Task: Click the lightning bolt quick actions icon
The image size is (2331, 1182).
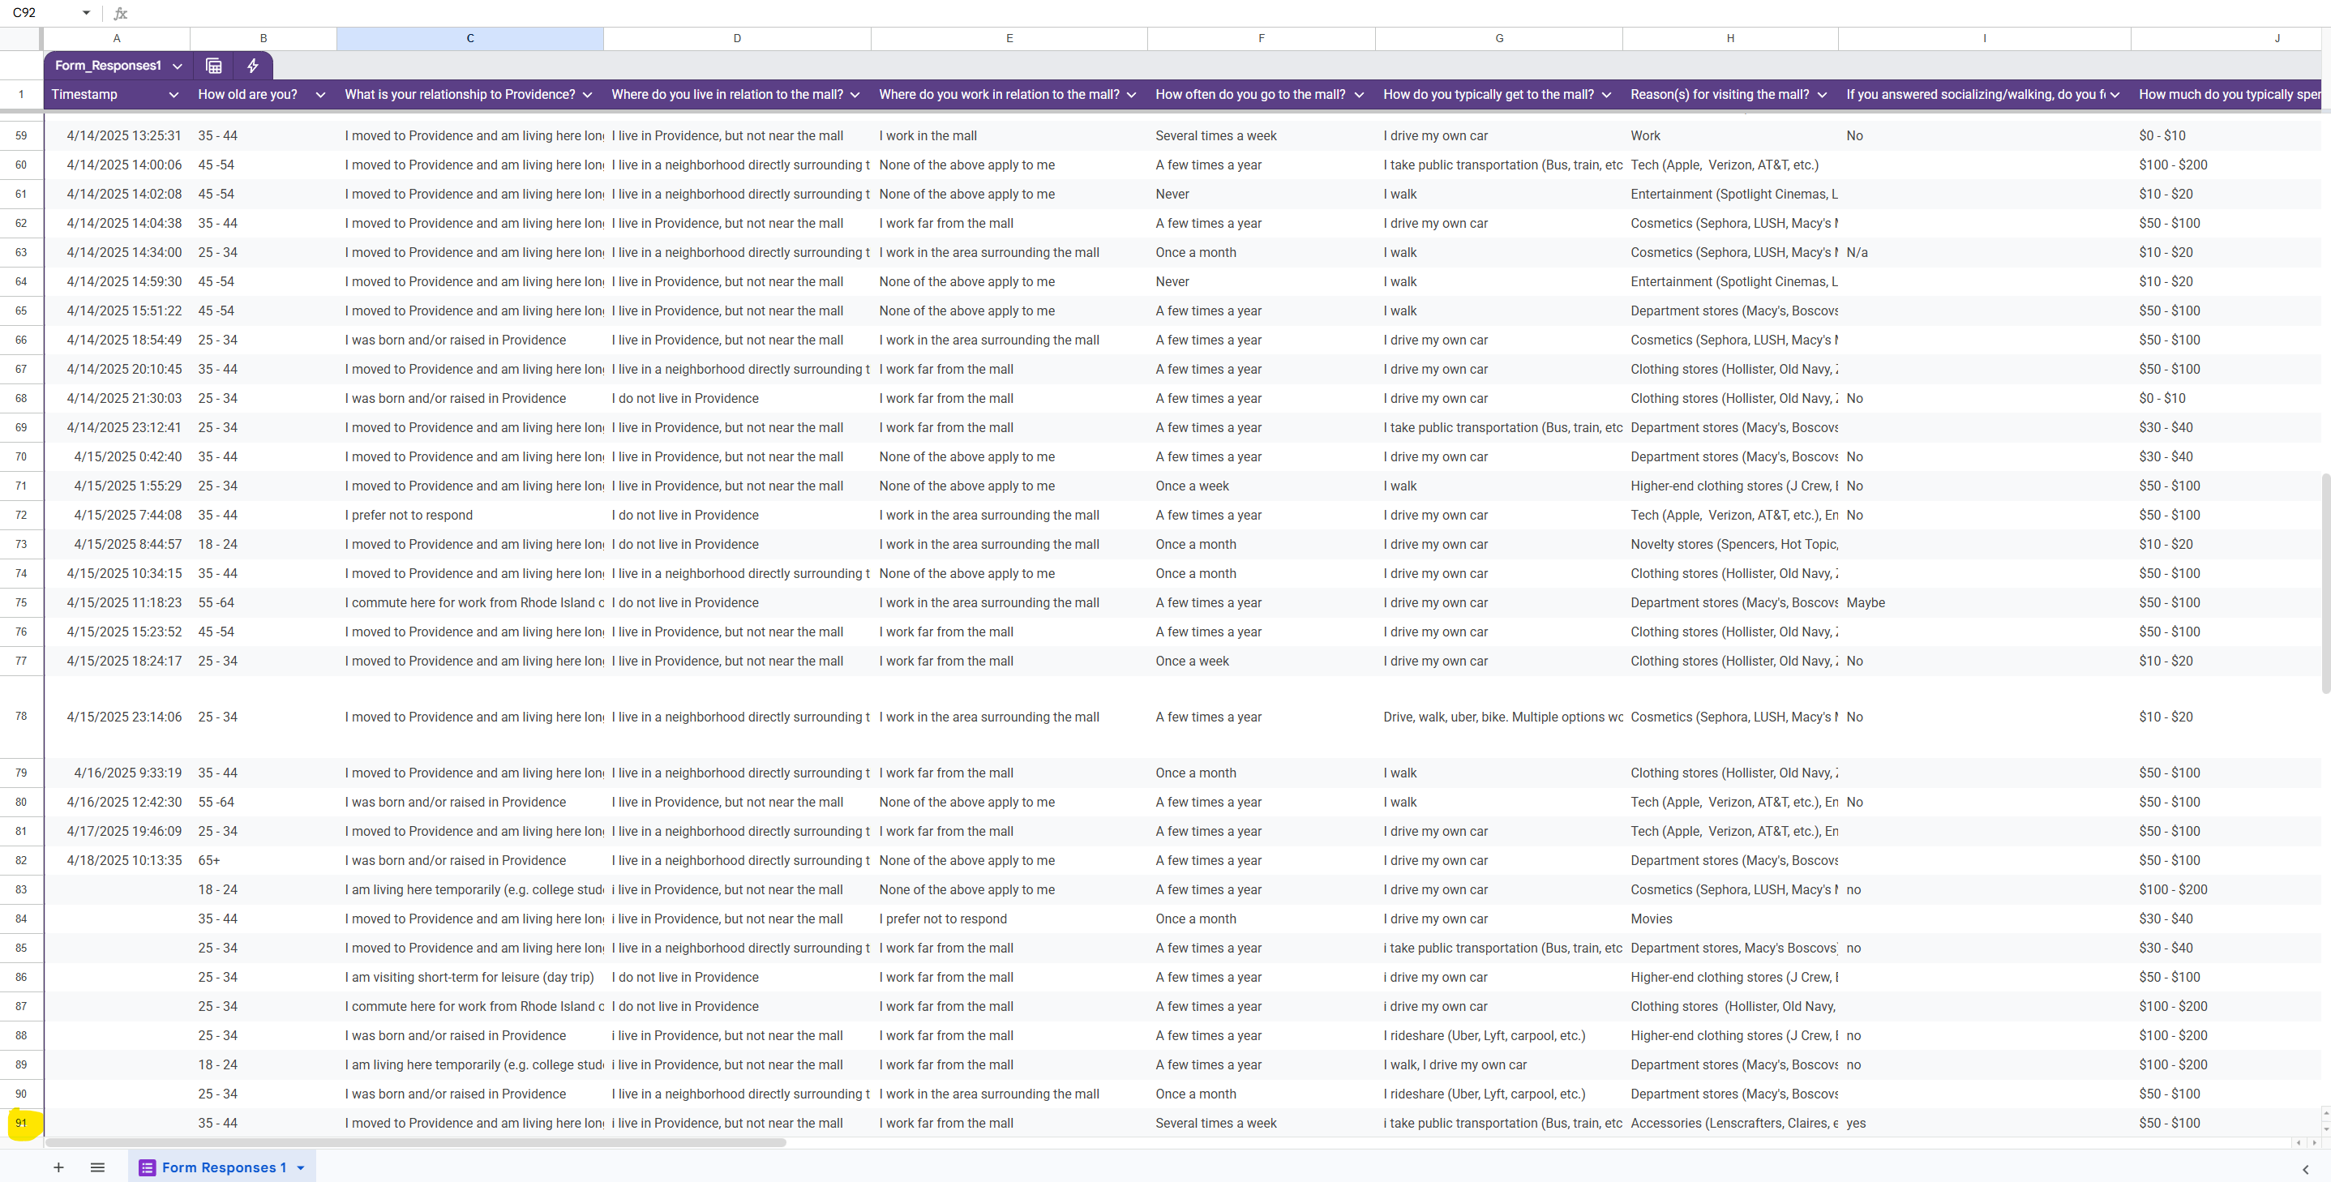Action: coord(253,65)
